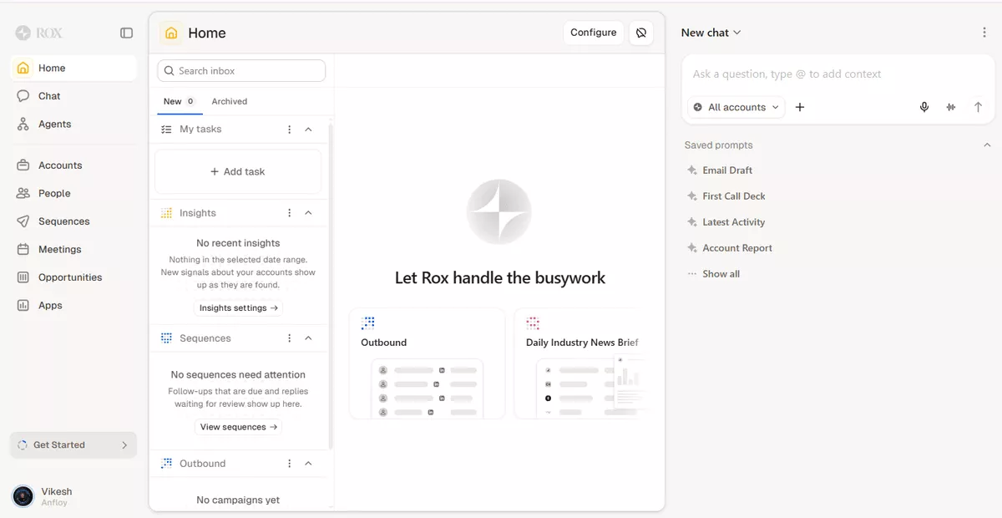Open Vikesh user profile avatar
This screenshot has width=1002, height=518.
tap(23, 496)
